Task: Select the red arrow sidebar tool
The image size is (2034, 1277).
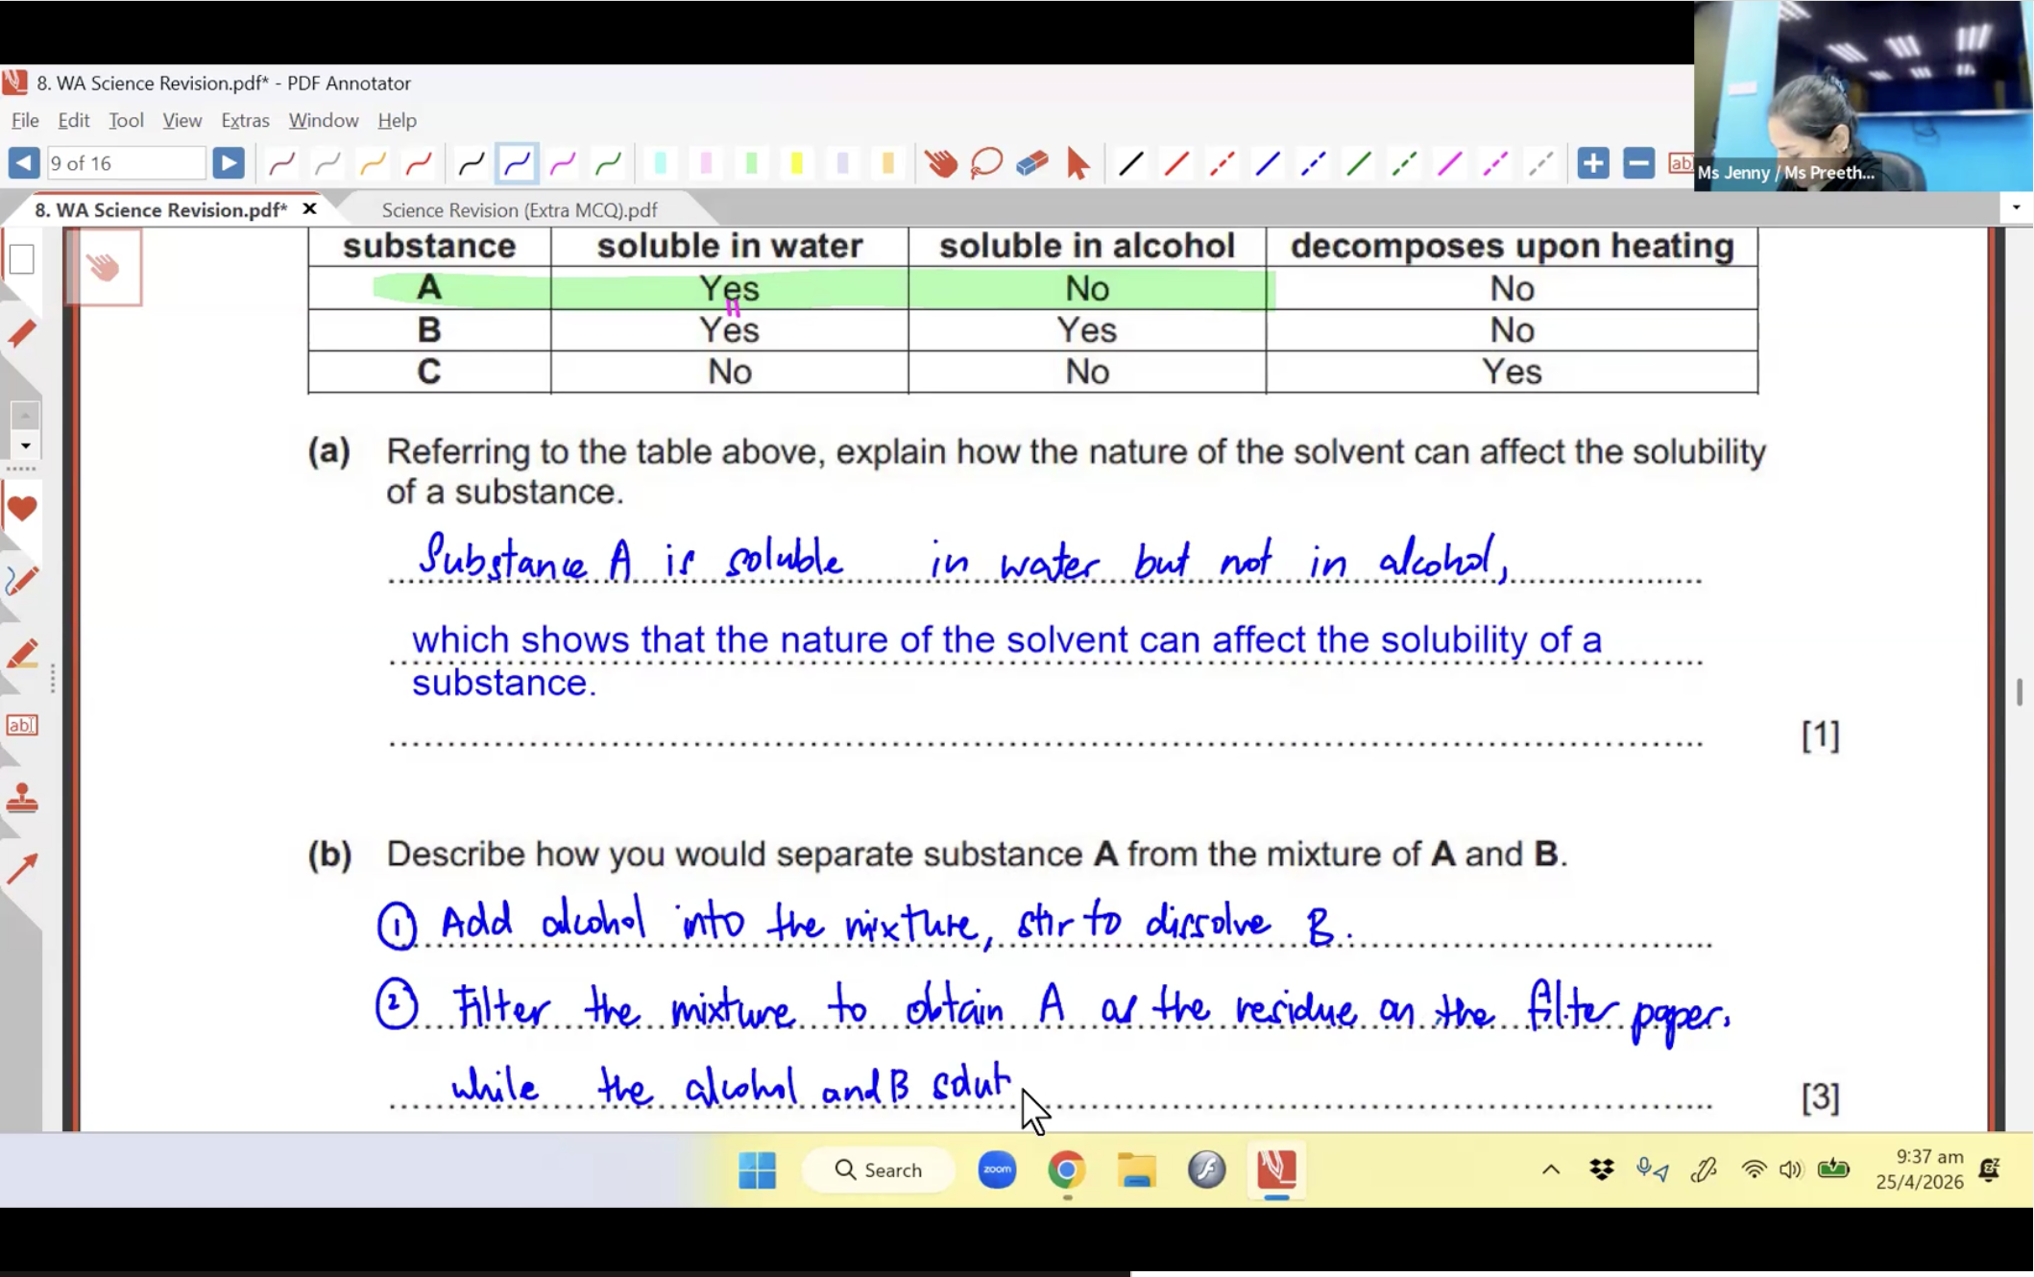Action: tap(21, 870)
